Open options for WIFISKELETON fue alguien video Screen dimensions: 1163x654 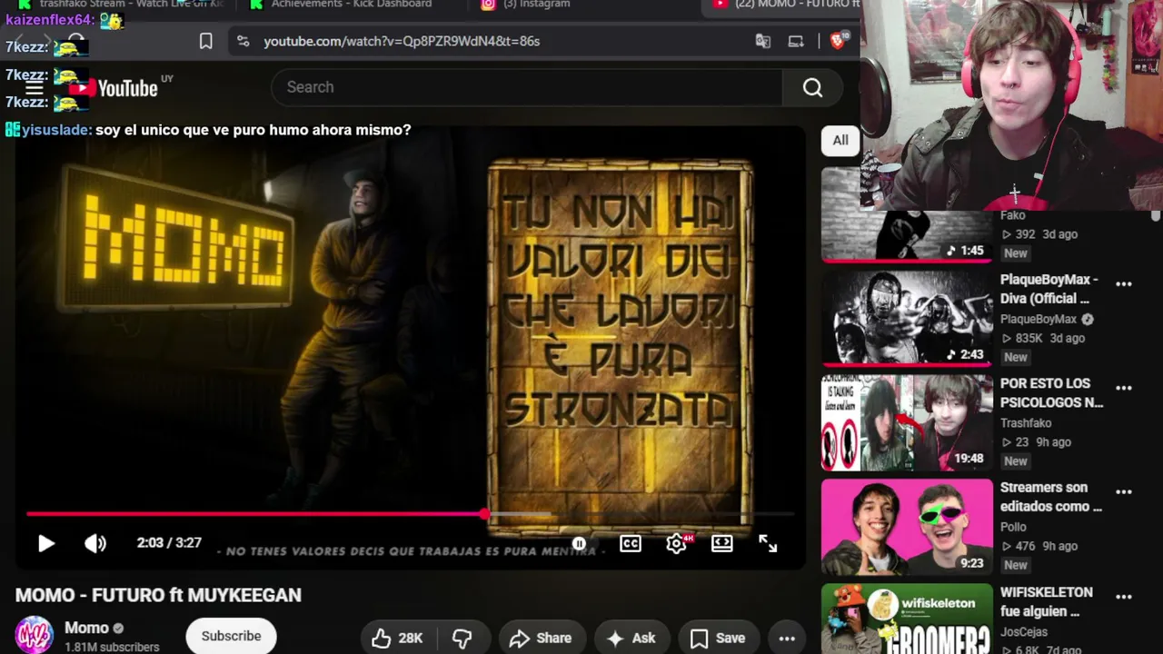[1124, 597]
